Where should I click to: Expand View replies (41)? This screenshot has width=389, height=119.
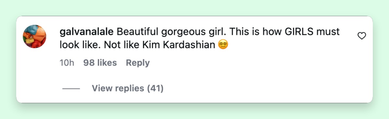(127, 88)
